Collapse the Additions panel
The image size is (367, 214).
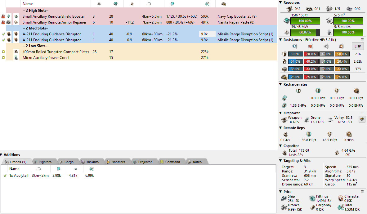tap(2, 155)
